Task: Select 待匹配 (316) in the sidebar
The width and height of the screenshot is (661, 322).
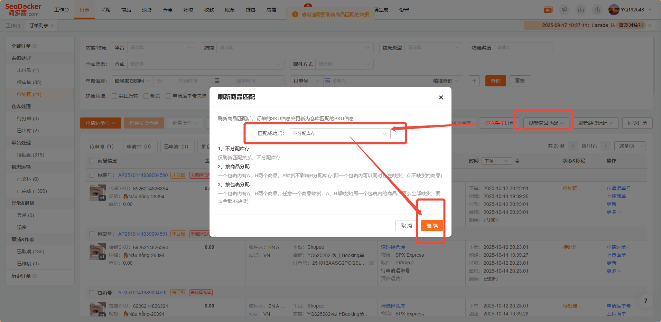Action: [30, 155]
